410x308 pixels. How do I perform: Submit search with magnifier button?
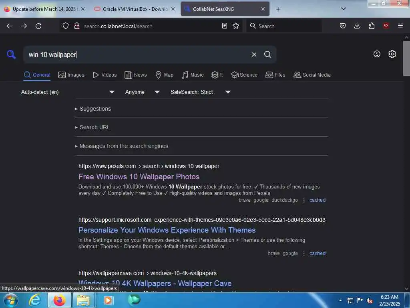point(267,55)
